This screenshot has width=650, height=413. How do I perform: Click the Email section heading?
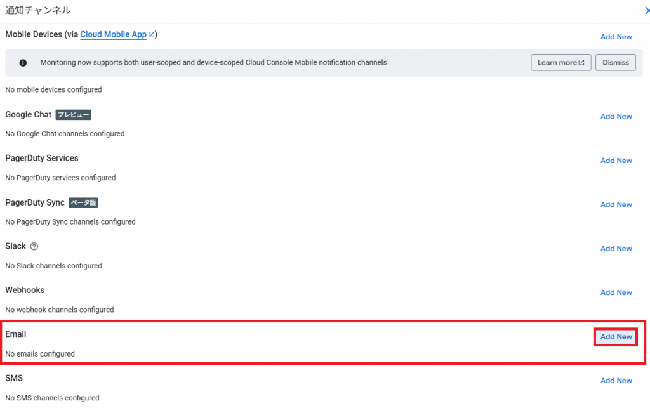tap(16, 334)
